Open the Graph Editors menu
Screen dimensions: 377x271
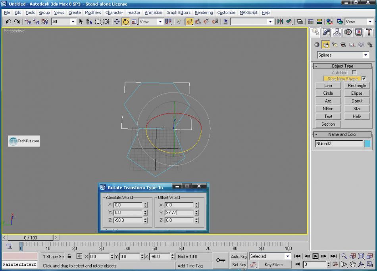coord(179,13)
